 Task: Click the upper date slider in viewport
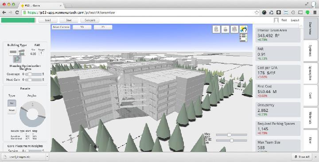pos(232,135)
